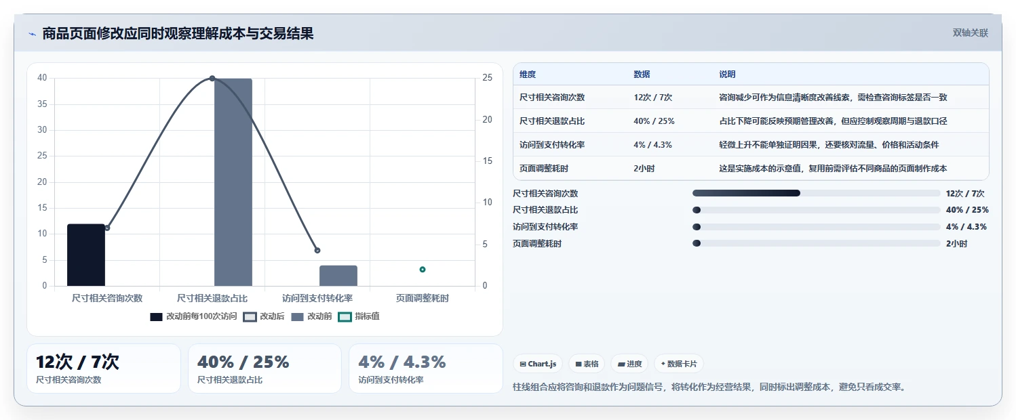Click the line peak point at 尺寸相关退款占比
The height and width of the screenshot is (420, 1016).
click(x=212, y=79)
